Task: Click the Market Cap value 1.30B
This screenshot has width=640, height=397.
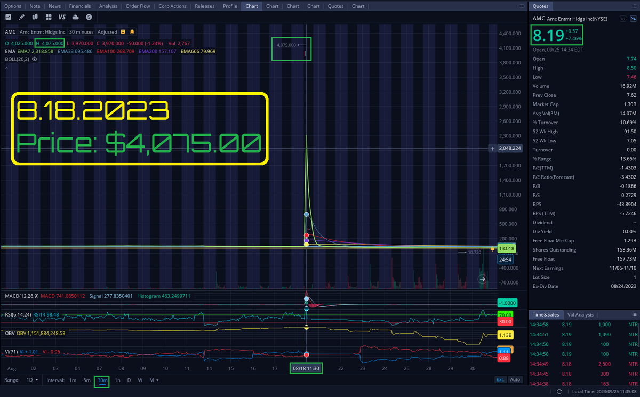Action: 629,104
